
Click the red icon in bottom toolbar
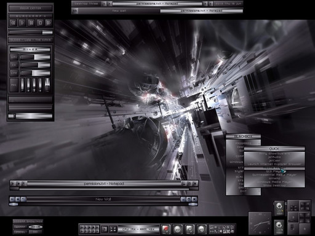click(165, 229)
